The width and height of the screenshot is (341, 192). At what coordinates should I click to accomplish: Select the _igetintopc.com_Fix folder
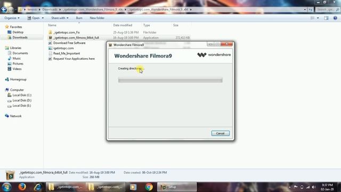click(x=66, y=33)
